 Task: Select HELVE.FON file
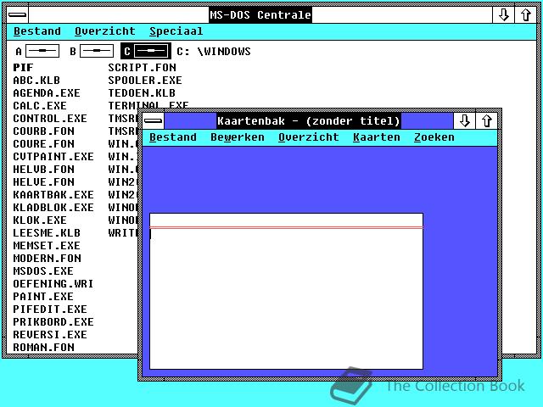click(x=43, y=182)
